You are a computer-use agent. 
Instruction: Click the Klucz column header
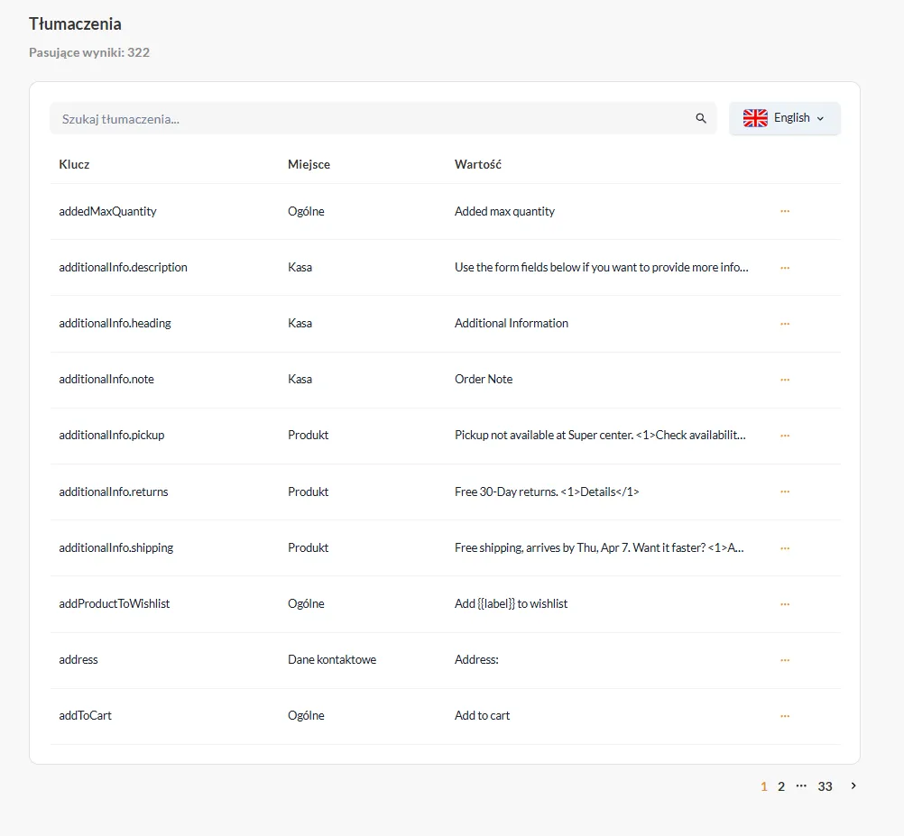tap(74, 164)
